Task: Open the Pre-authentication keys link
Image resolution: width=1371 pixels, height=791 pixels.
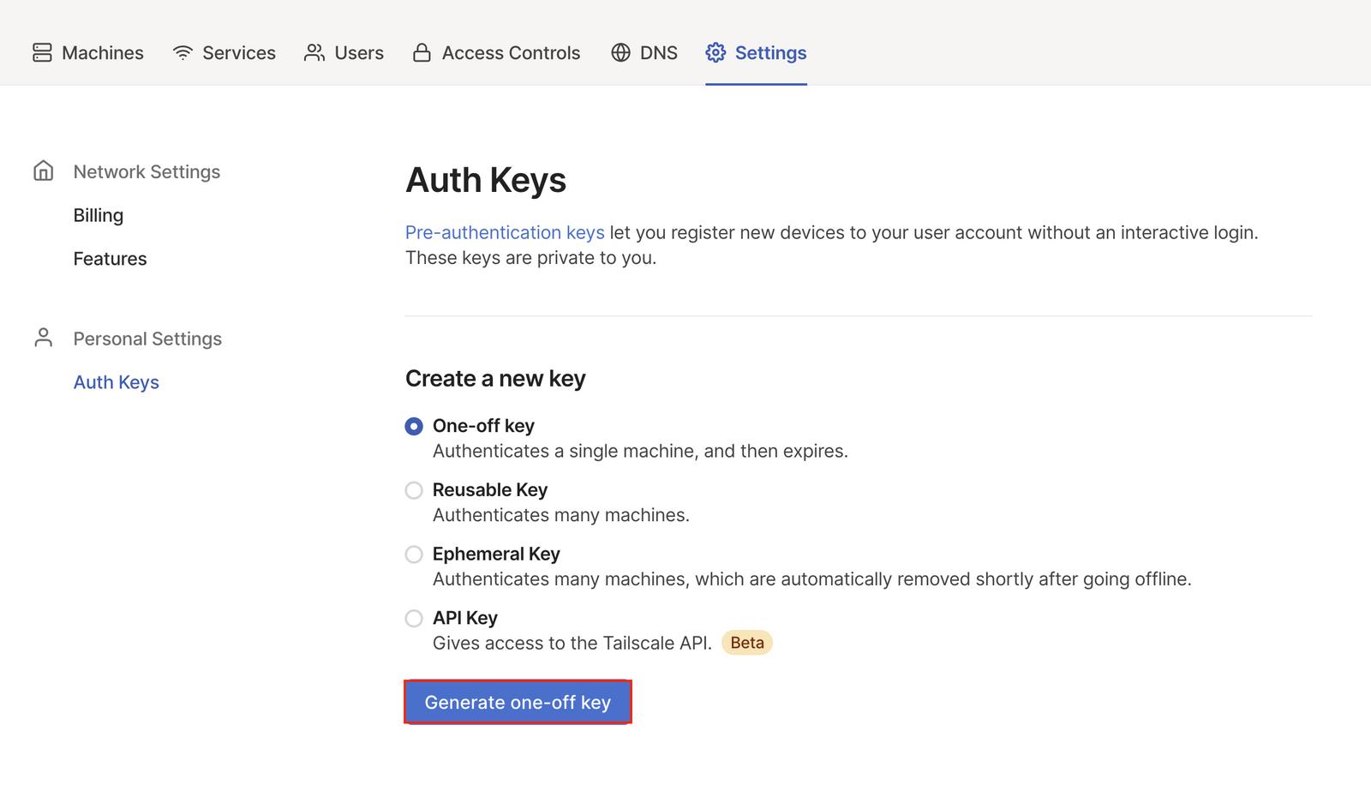Action: 505,232
